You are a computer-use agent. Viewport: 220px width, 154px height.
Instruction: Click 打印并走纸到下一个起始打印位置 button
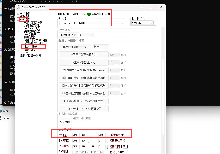pos(83,101)
